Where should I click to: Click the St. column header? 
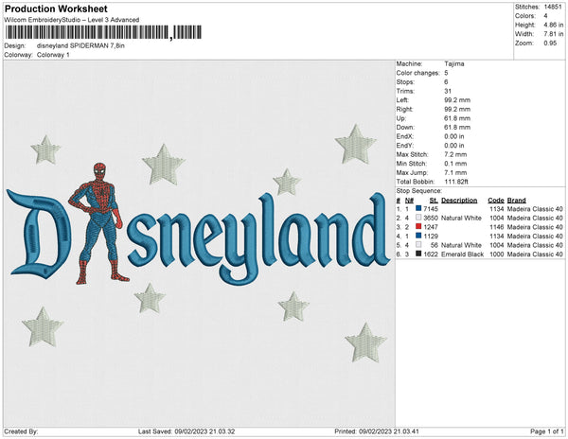pos(434,201)
